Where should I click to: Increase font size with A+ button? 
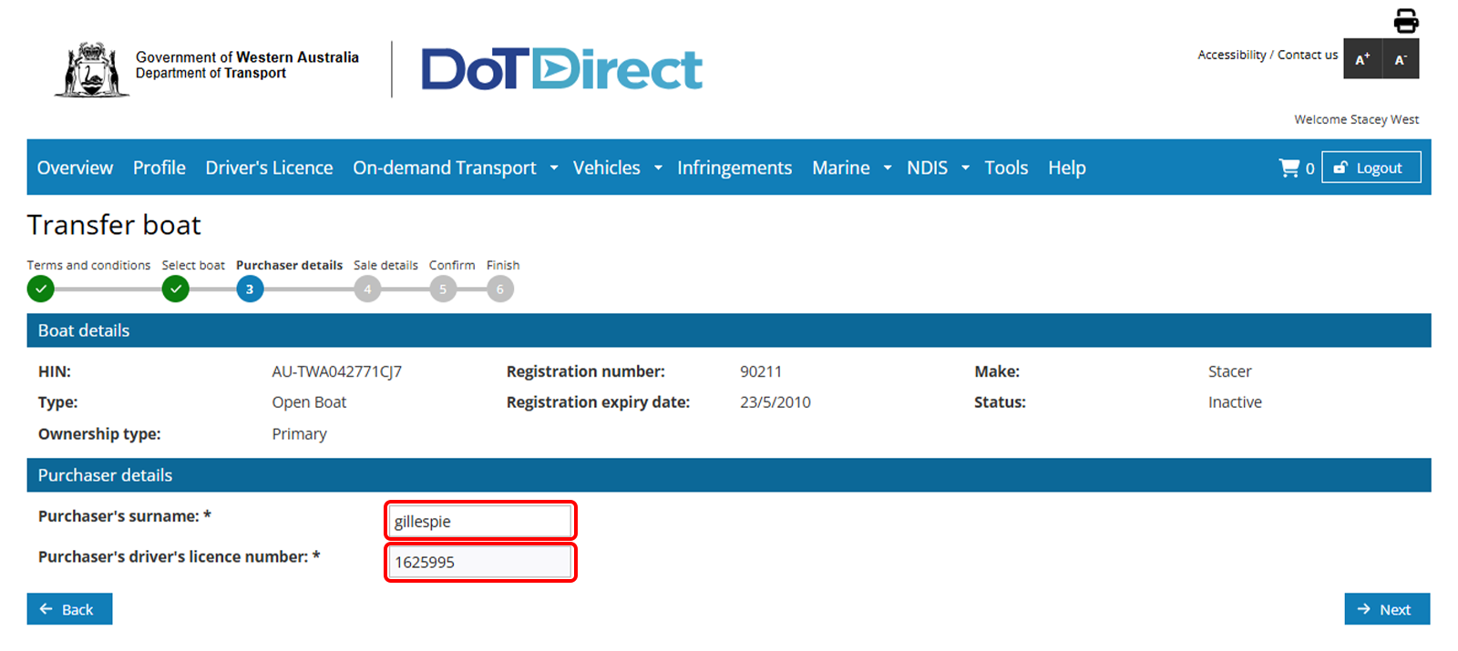1362,59
